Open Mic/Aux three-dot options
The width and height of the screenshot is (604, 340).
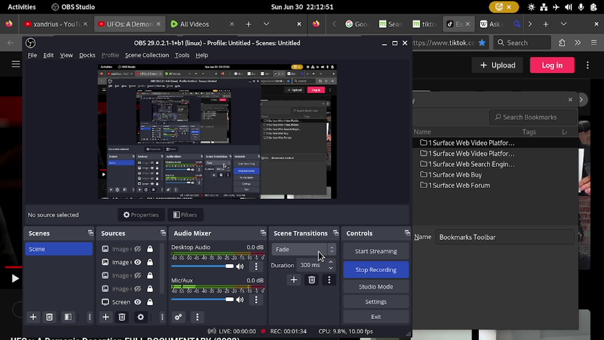[256, 299]
